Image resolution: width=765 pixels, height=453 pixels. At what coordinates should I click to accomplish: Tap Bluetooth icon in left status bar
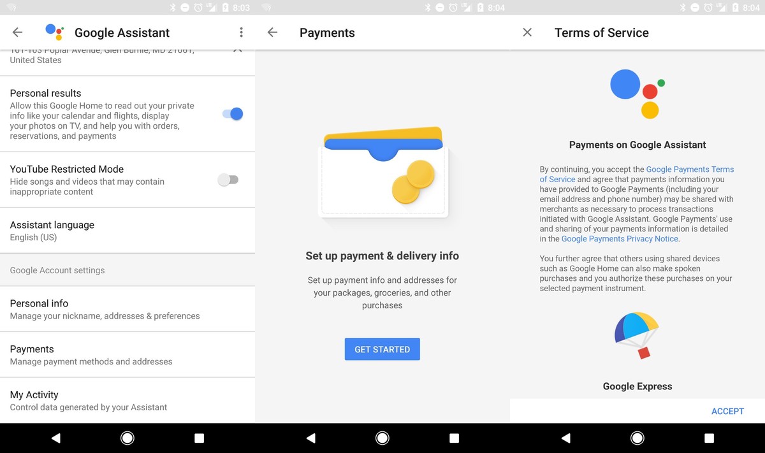tap(173, 8)
